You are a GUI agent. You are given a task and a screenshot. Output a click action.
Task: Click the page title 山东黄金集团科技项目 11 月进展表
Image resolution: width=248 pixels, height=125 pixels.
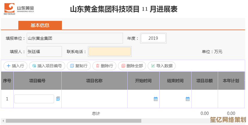124,9
